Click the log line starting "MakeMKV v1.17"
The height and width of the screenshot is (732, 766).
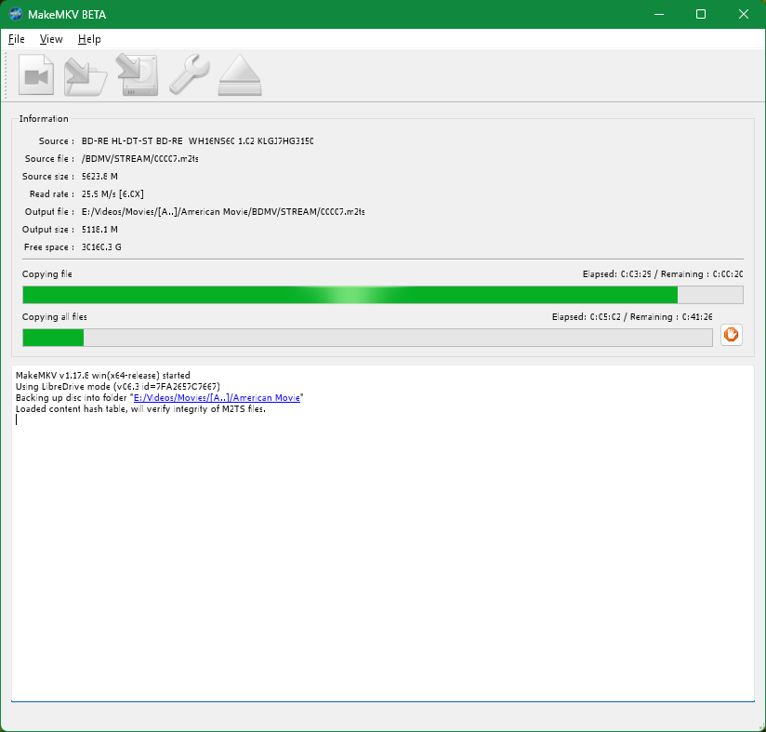(103, 375)
